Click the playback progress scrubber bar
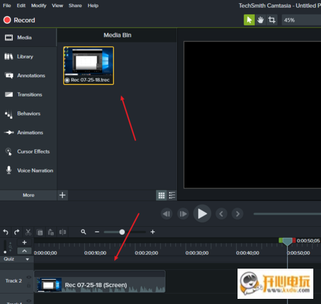 point(287,214)
